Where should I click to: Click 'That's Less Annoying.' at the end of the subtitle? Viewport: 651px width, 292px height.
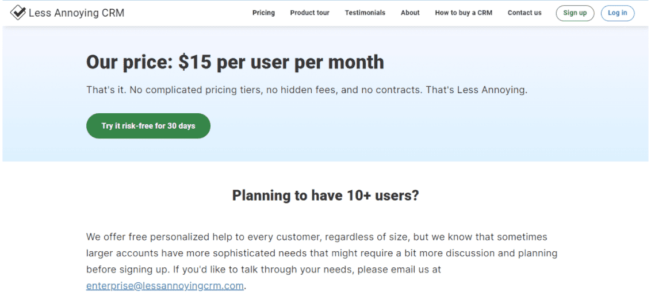[x=477, y=90]
